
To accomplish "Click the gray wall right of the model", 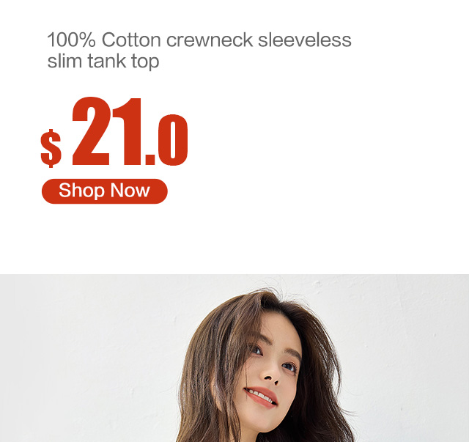I will point(411,358).
